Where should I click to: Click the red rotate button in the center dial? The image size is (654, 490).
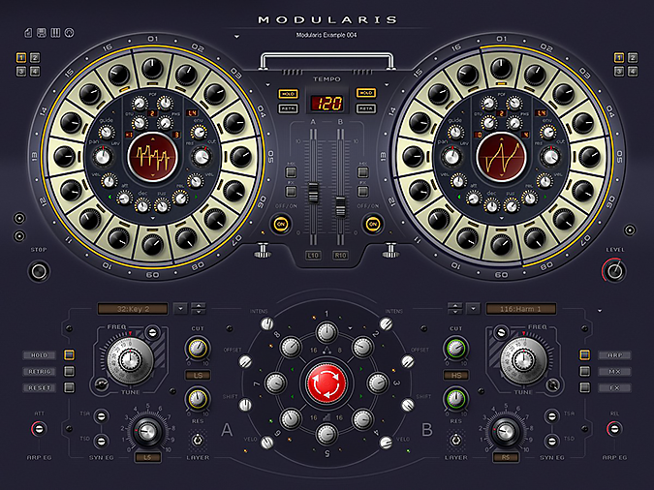click(327, 383)
